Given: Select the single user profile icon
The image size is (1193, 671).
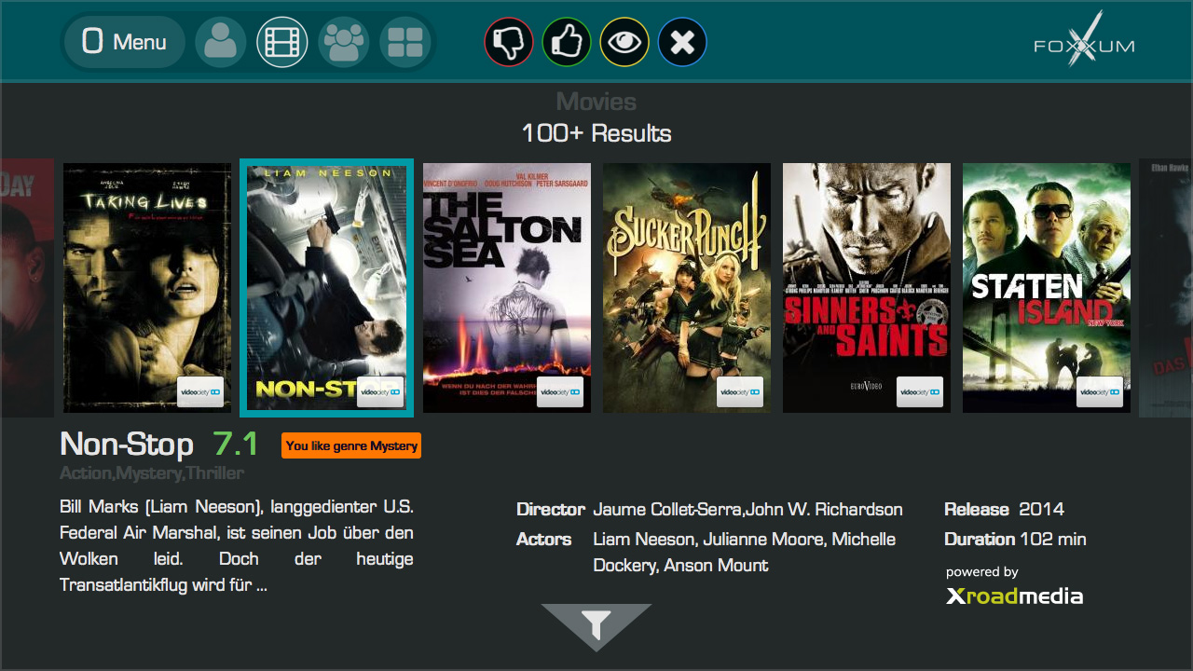Looking at the screenshot, I should click(x=221, y=42).
